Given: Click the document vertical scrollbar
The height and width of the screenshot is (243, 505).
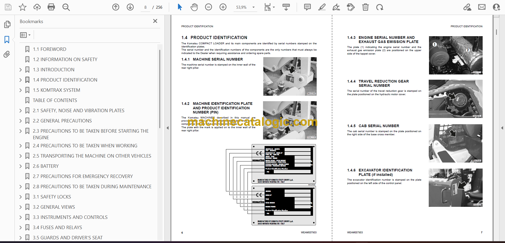Looking at the screenshot, I should [x=496, y=32].
